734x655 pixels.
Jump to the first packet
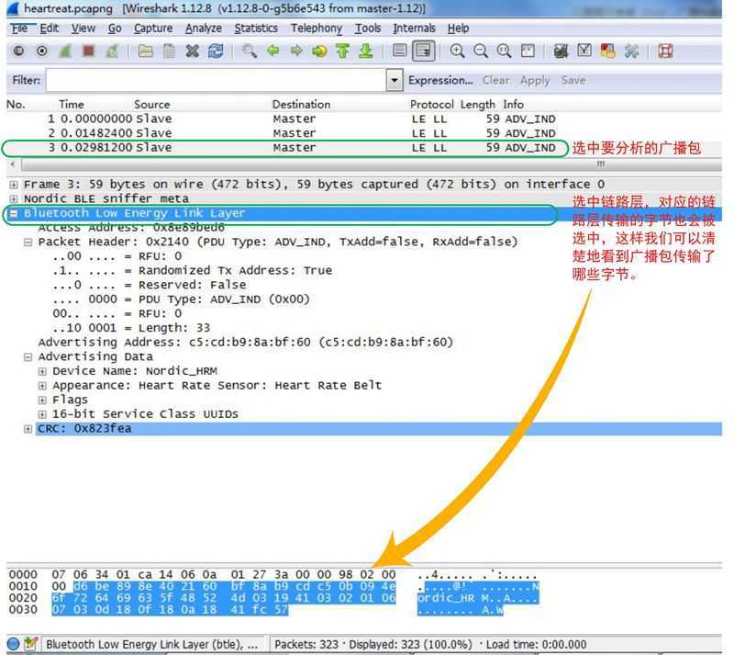[342, 51]
